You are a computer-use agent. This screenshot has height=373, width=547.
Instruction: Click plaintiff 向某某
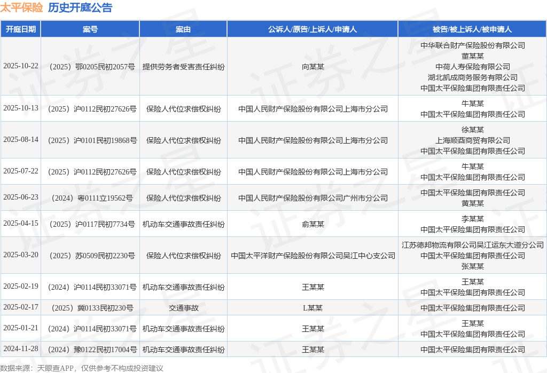click(312, 67)
